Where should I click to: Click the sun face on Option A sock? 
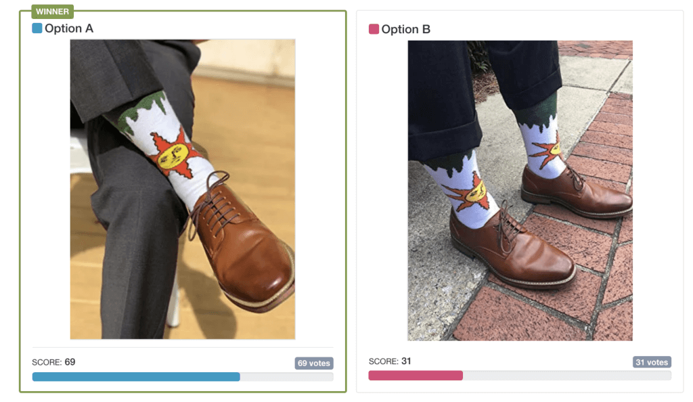click(x=171, y=157)
